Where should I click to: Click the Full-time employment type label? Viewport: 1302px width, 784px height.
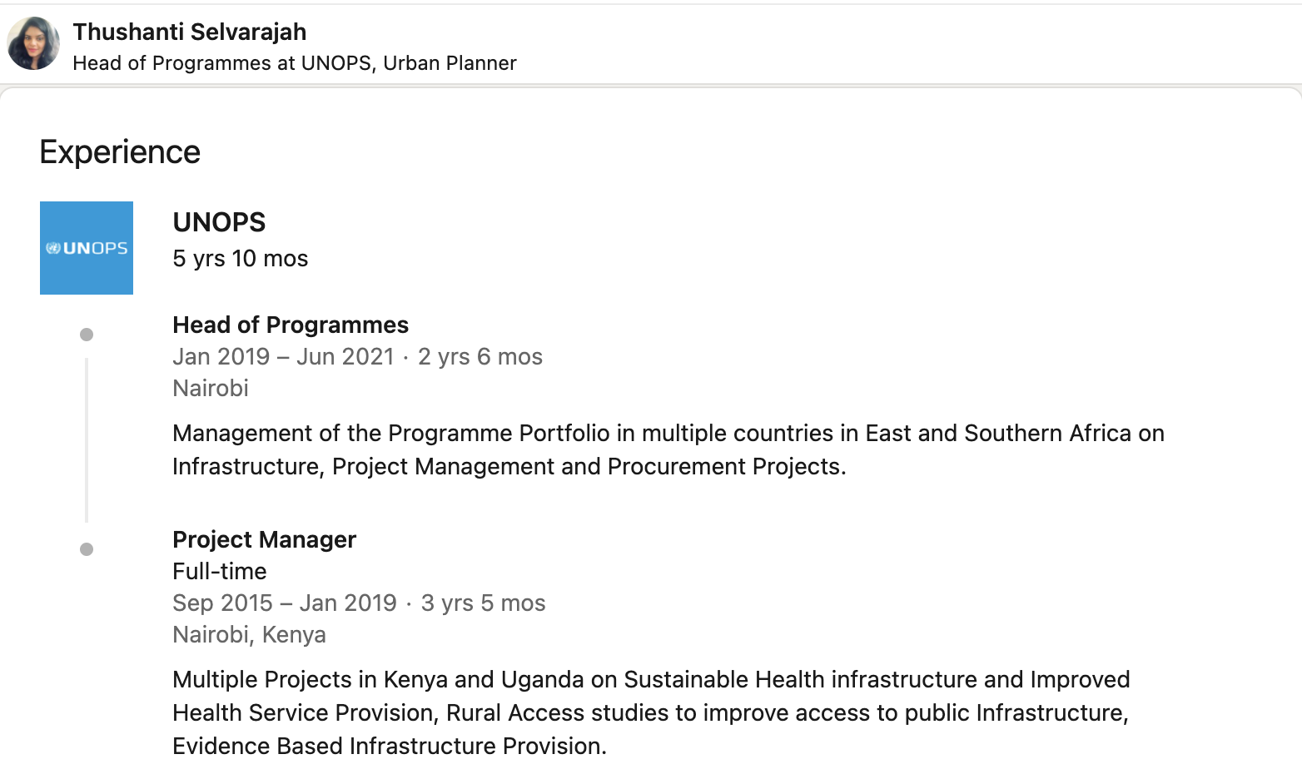point(220,571)
